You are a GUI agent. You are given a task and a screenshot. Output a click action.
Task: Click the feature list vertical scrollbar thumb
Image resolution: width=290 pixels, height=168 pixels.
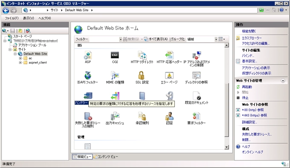[226, 110]
